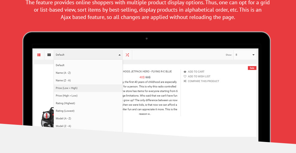Choose Price (High > Low) sorting
Viewport: 296px width, 153px height.
[67, 96]
